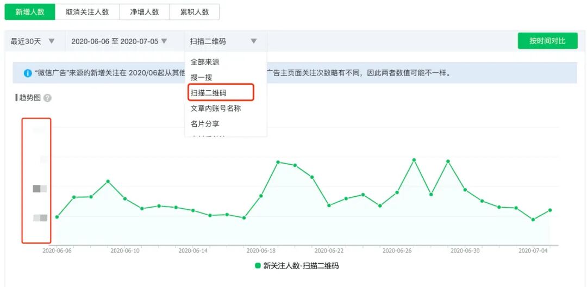The image size is (587, 287).
Task: Click the last data point on chart line
Action: coord(550,210)
